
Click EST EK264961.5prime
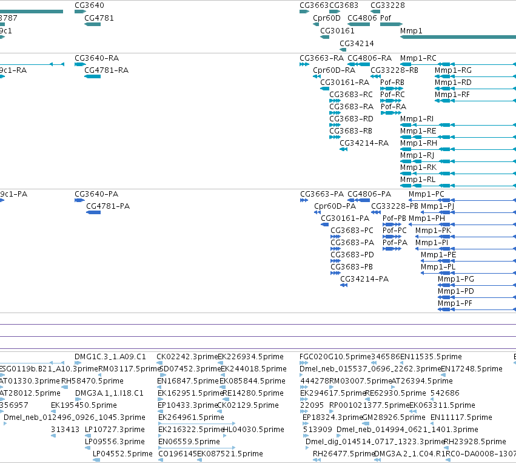point(191,417)
